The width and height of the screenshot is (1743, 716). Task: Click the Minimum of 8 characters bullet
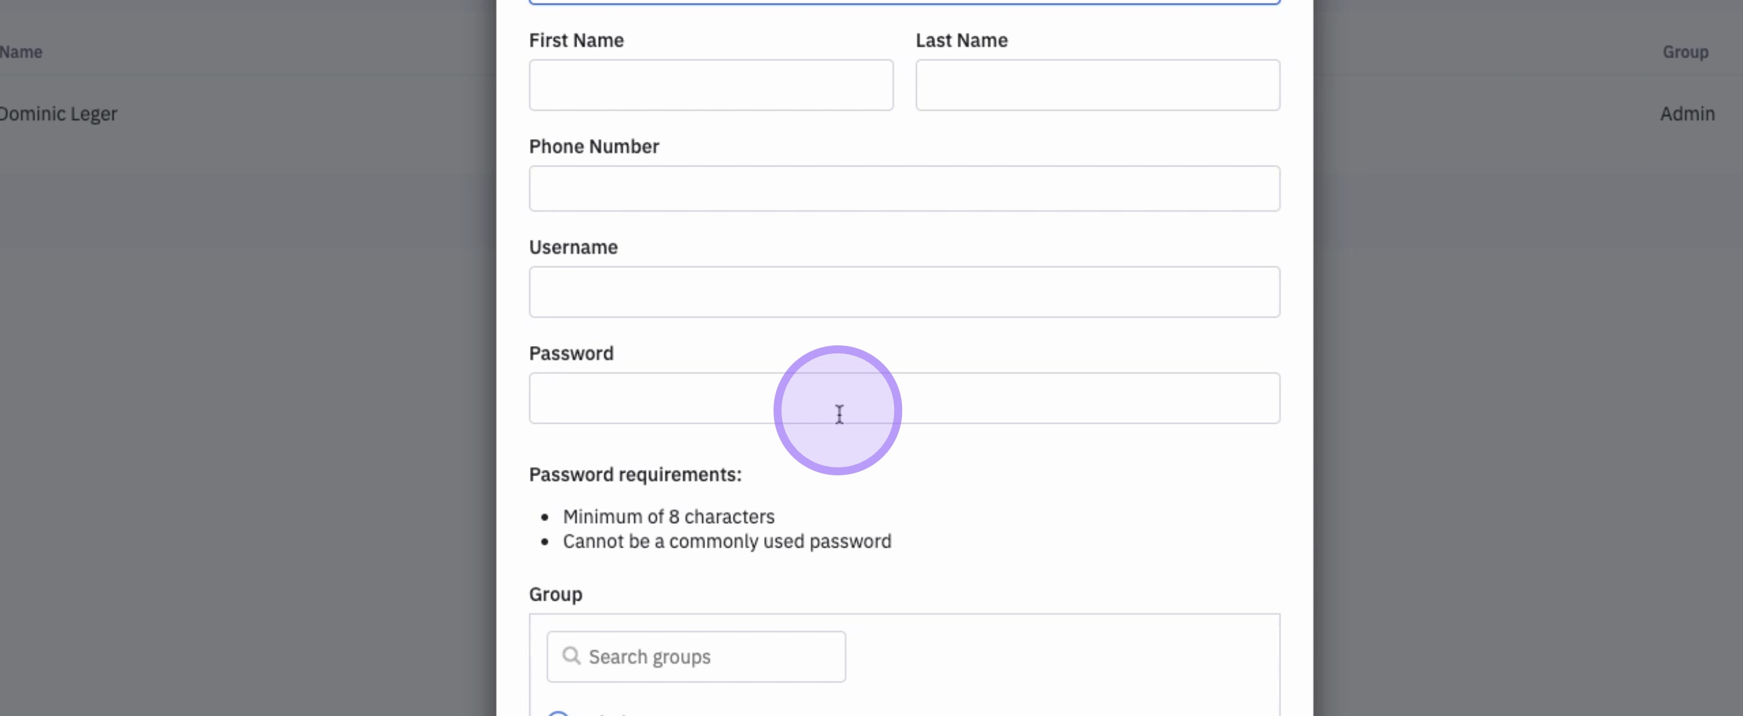[668, 516]
